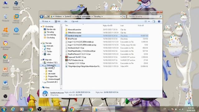The width and height of the screenshot is (199, 112).
Task: Open the Tổ chức menu
Action: pos(46,21)
